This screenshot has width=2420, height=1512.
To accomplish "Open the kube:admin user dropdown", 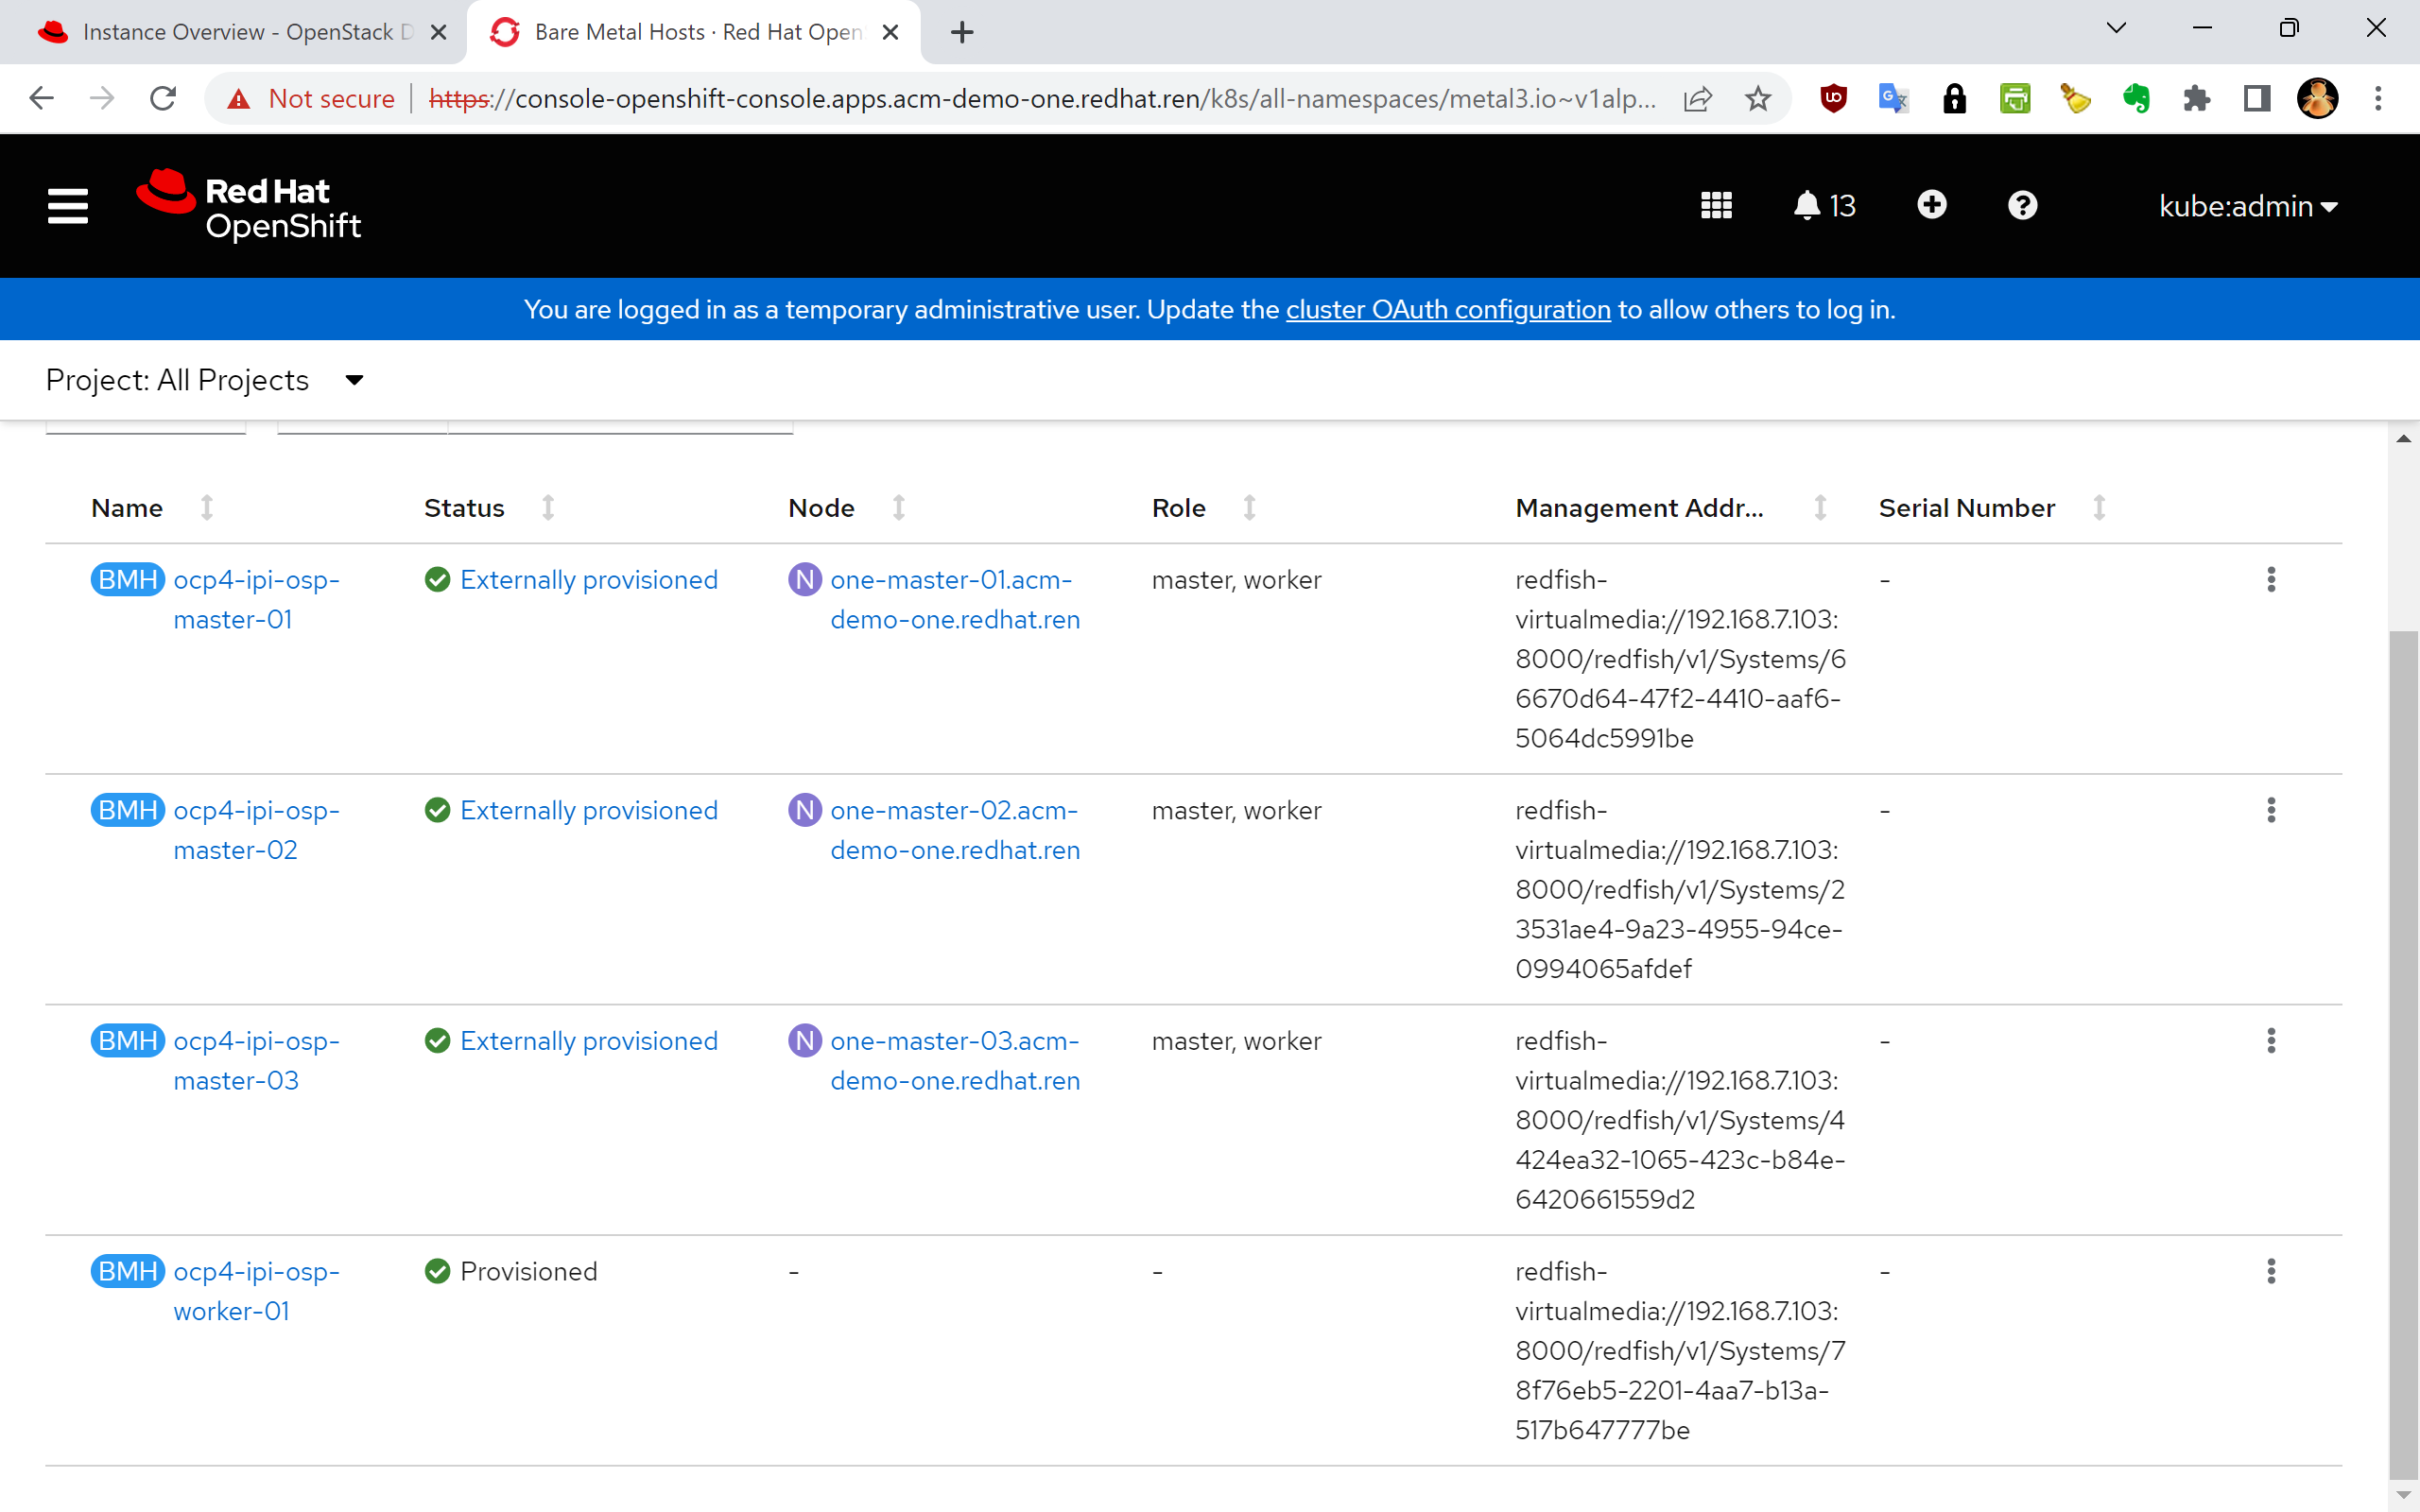I will pos(2247,206).
